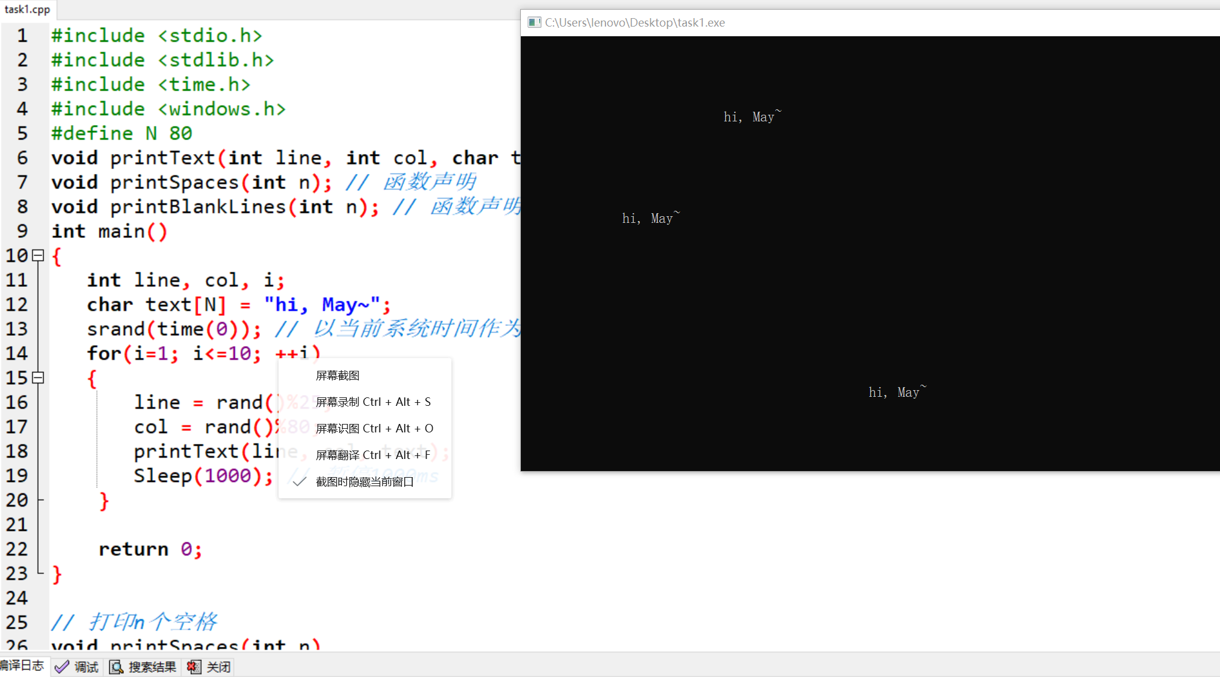1220x677 pixels.
Task: Click the 关闭 tab to close panel
Action: [x=218, y=667]
